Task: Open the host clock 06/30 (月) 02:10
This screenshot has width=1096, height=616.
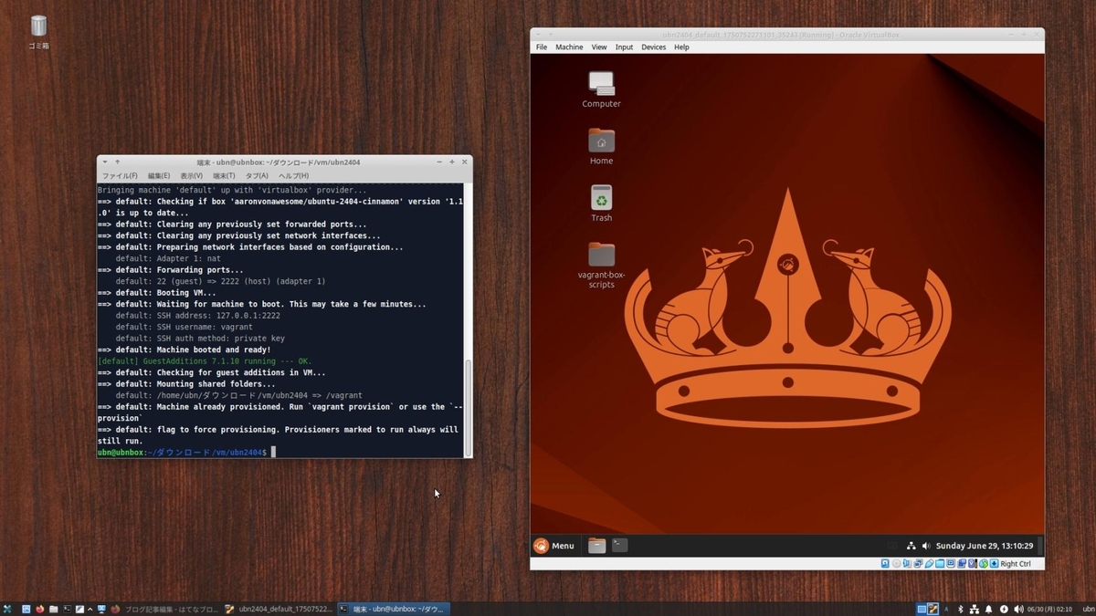Action: [x=1049, y=609]
